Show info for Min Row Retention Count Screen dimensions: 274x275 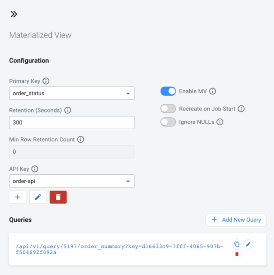click(x=81, y=139)
